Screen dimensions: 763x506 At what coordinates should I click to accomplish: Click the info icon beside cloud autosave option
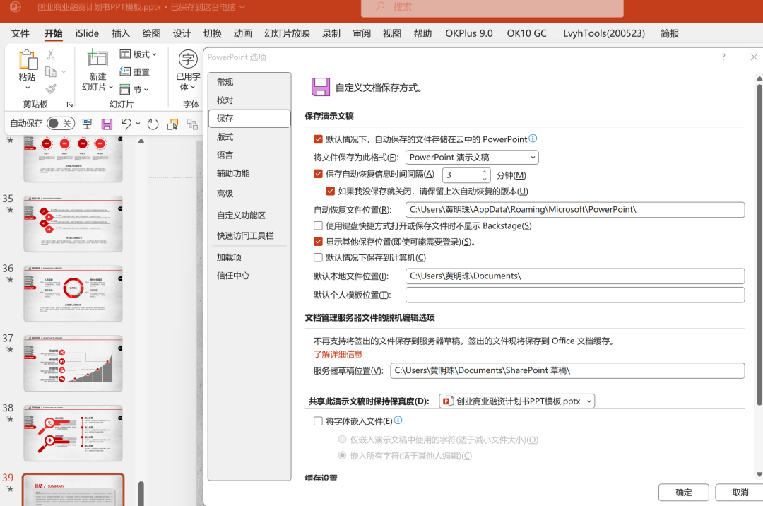533,139
